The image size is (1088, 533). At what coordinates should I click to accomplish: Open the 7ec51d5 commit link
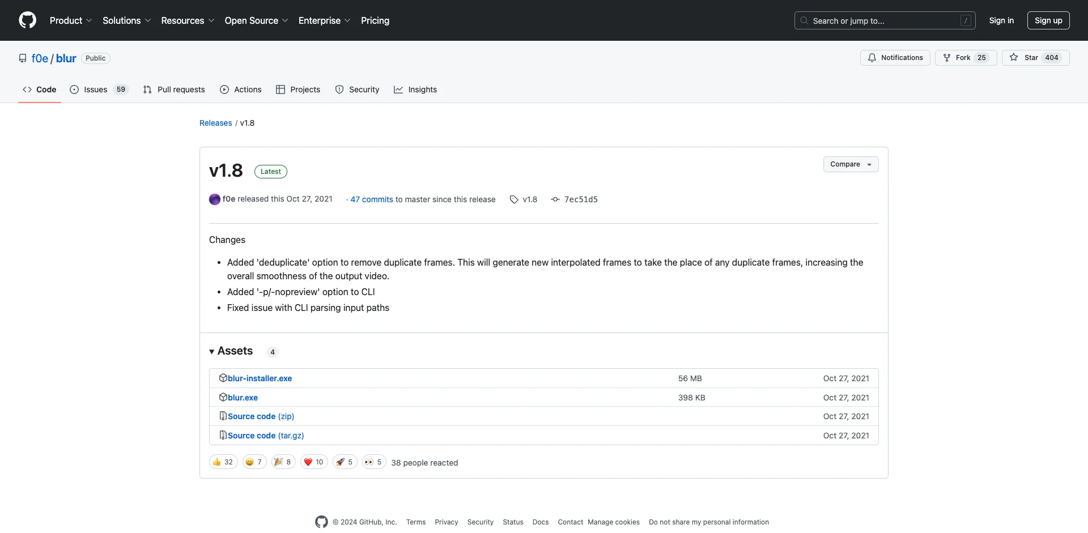581,199
